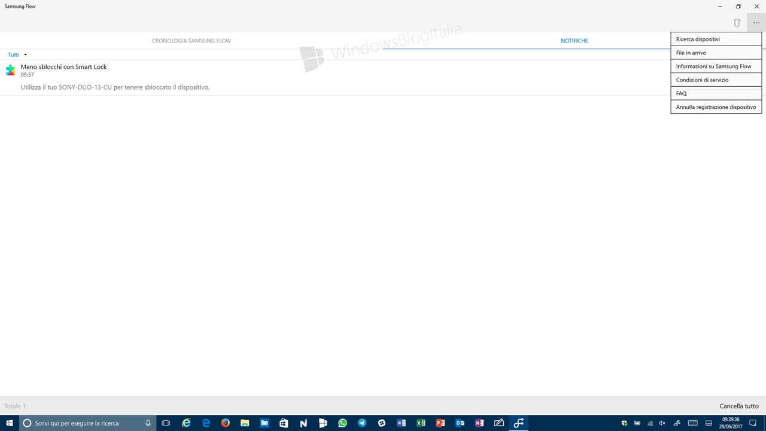Click the Smart Lock notification app icon
This screenshot has height=431, width=766.
pos(10,70)
